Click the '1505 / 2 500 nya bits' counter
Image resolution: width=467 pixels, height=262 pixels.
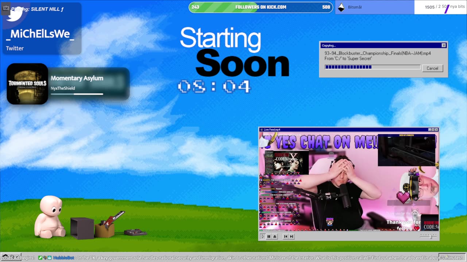click(x=445, y=7)
